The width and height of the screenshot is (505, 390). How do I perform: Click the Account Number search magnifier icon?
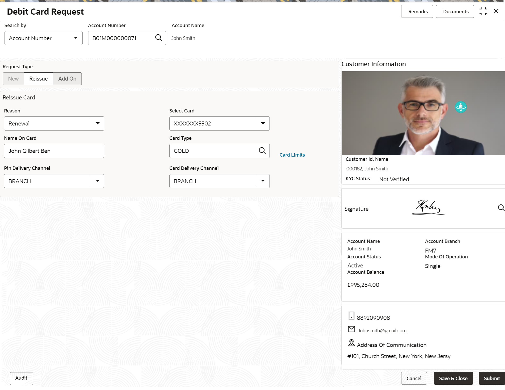pos(159,38)
